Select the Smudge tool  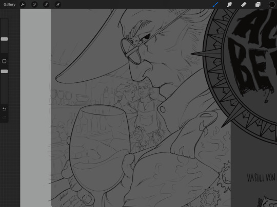pos(229,5)
